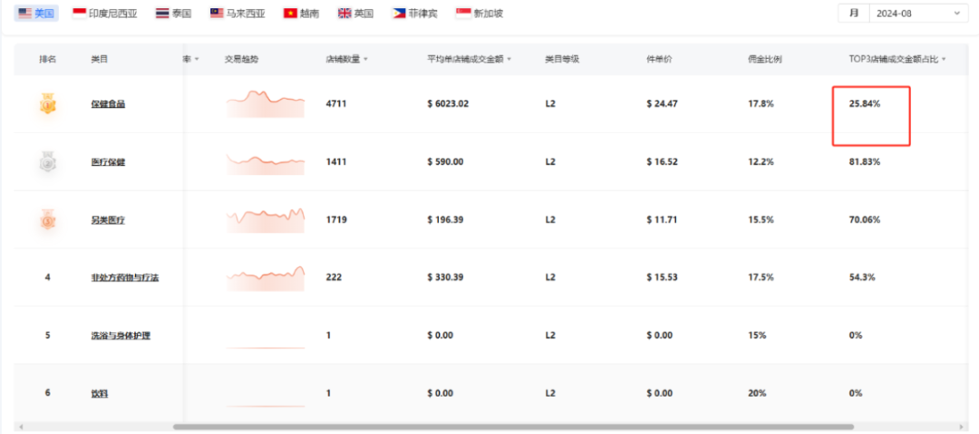979x434 pixels.
Task: Click the $ 590.00 average sales value
Action: pos(445,162)
